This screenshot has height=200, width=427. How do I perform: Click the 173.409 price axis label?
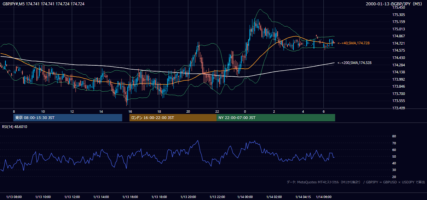coord(398,108)
